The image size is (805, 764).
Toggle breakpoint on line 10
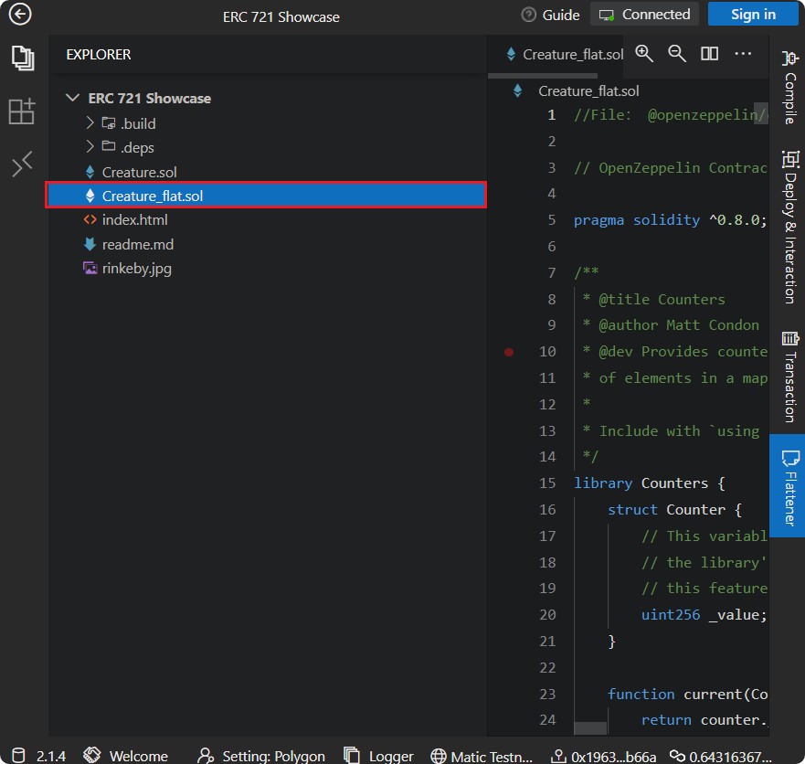click(x=509, y=352)
